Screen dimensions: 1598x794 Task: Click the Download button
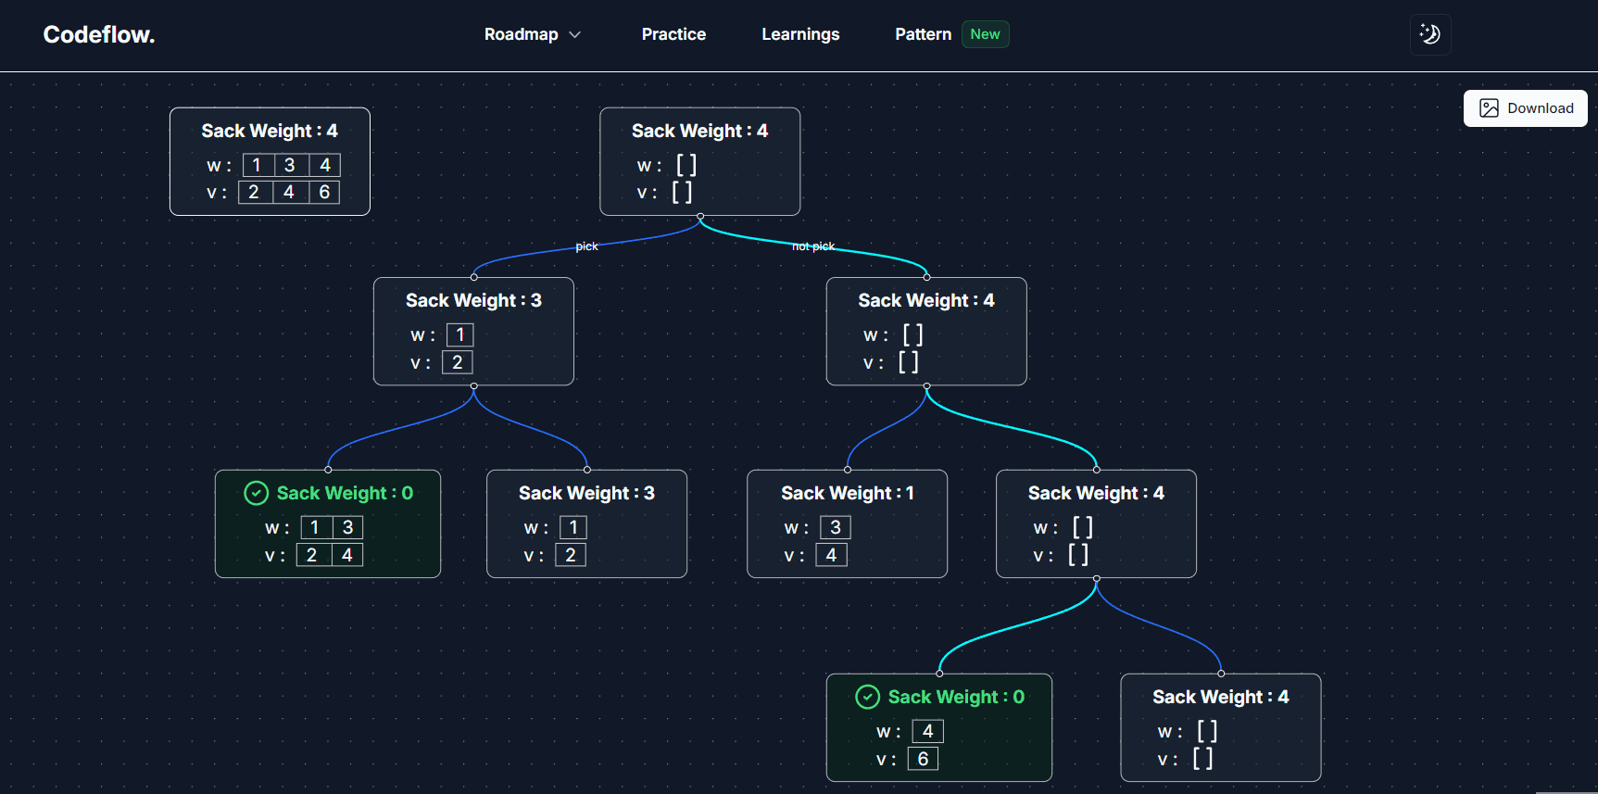tap(1525, 107)
